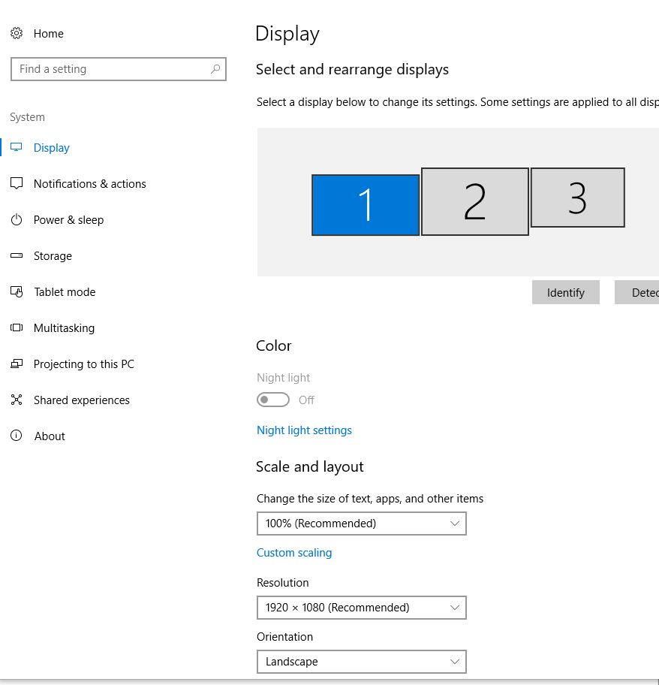
Task: Open Tablet mode settings
Action: (x=65, y=292)
